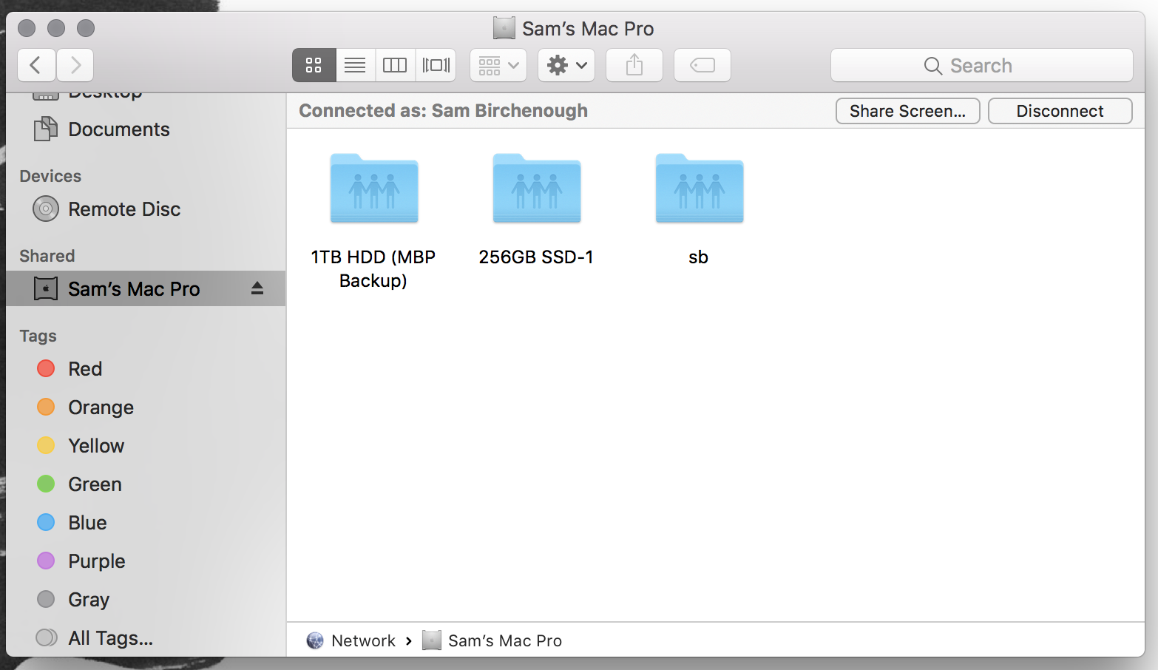Switch to list view

(355, 65)
